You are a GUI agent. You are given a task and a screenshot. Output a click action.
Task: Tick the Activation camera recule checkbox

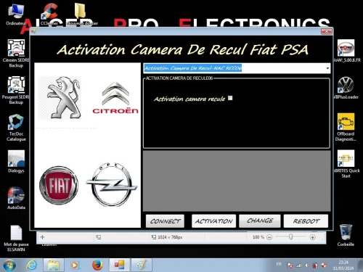pyautogui.click(x=230, y=98)
